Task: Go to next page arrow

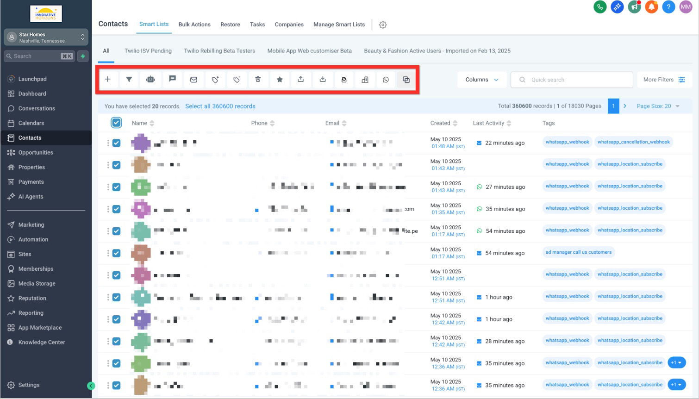Action: point(625,106)
